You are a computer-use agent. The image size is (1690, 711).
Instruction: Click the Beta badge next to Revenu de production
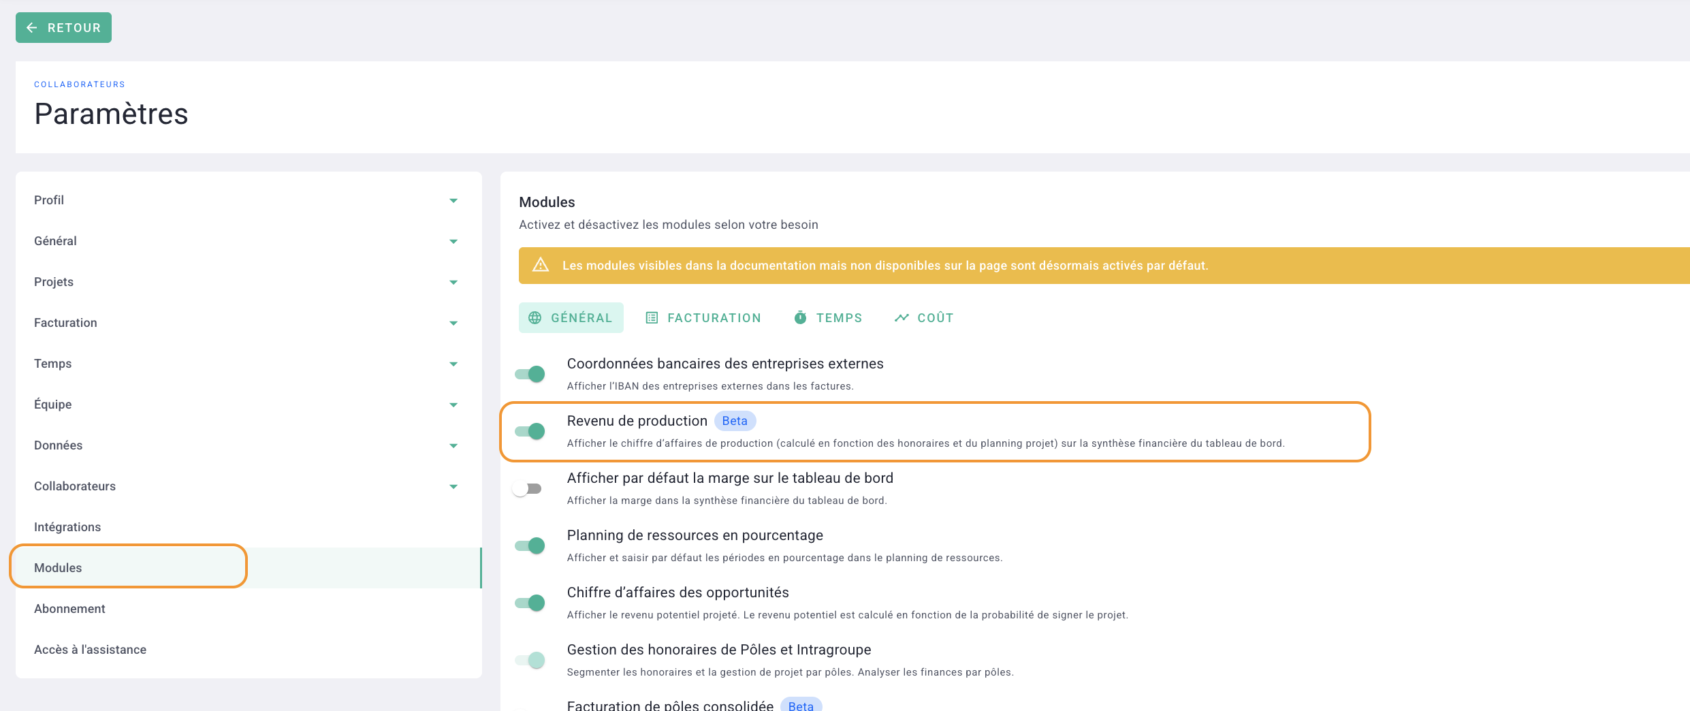(734, 421)
